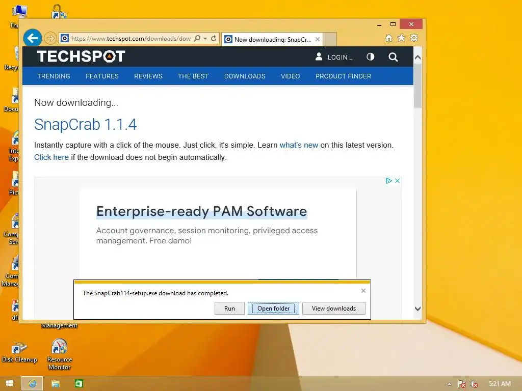
Task: Click Internet Explorer taskbar icon
Action: [x=32, y=383]
